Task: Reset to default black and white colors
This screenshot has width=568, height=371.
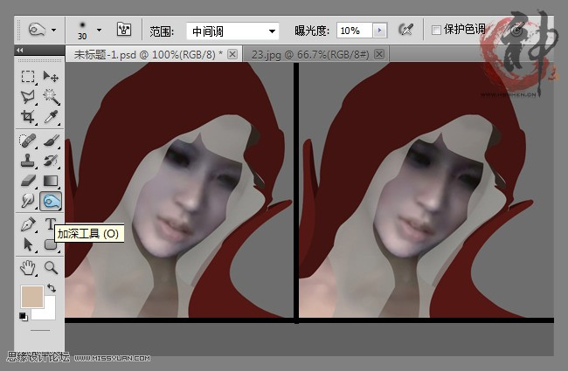Action: [x=24, y=316]
